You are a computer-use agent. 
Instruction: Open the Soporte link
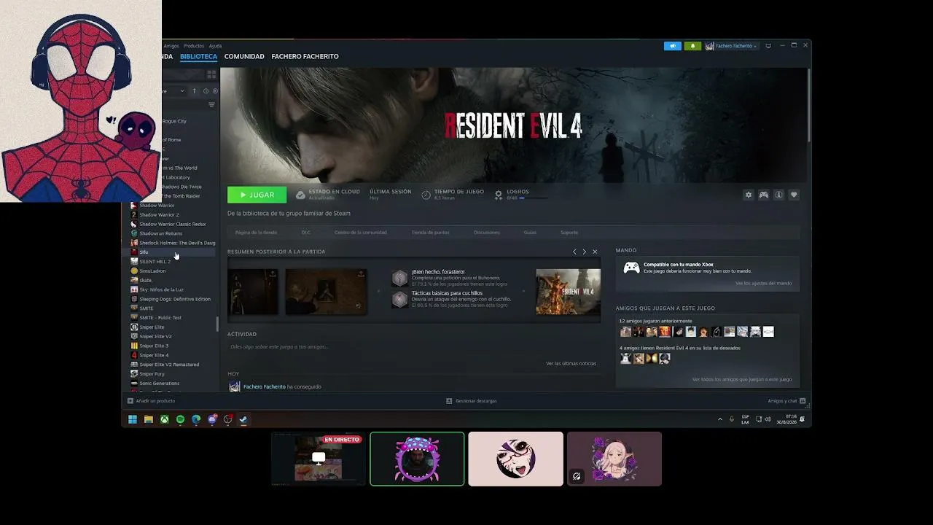coord(569,233)
